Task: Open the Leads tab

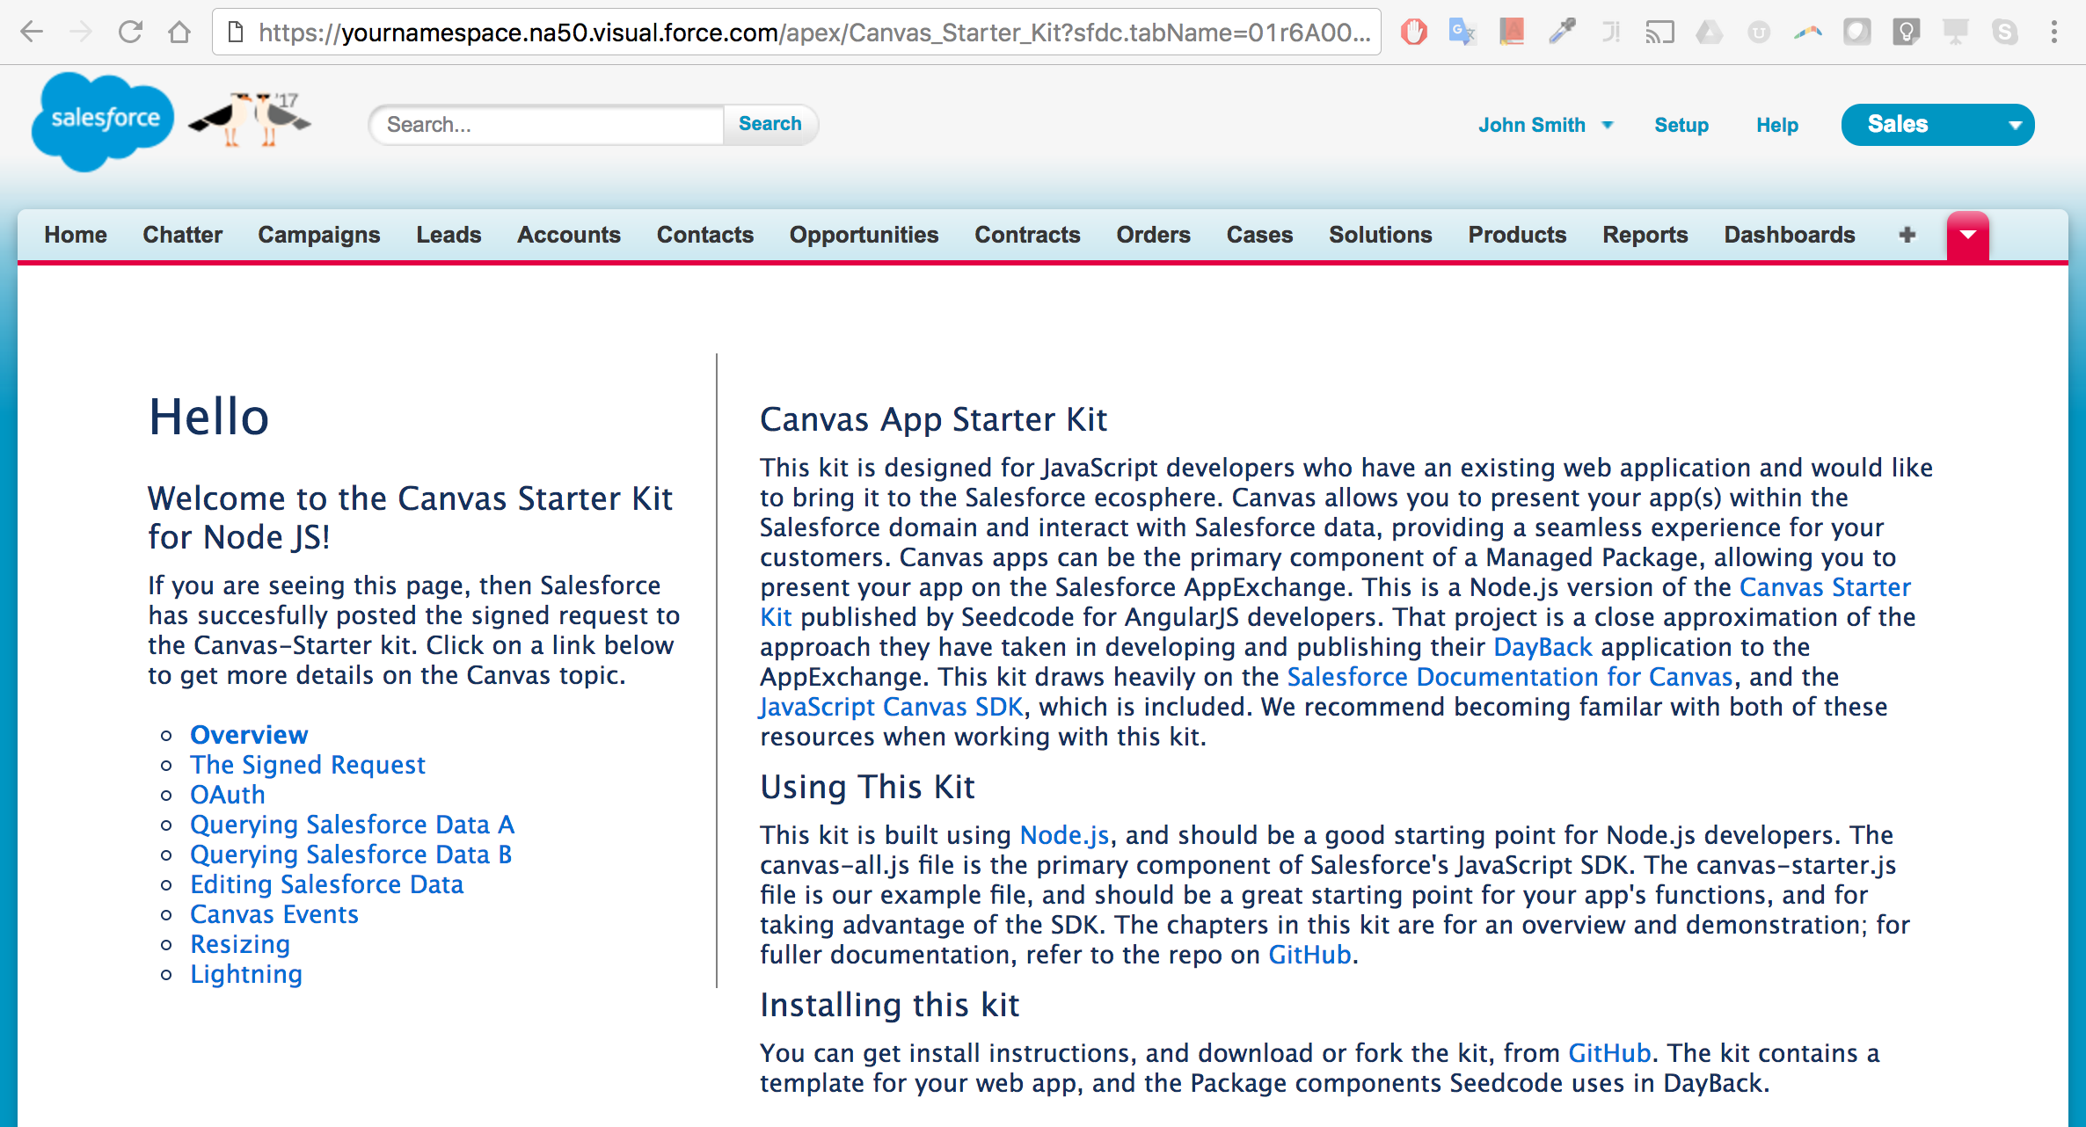Action: point(449,235)
